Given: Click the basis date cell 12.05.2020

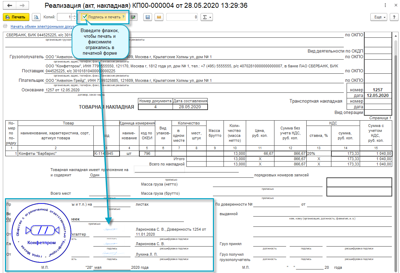Looking at the screenshot, I should pyautogui.click(x=378, y=96).
